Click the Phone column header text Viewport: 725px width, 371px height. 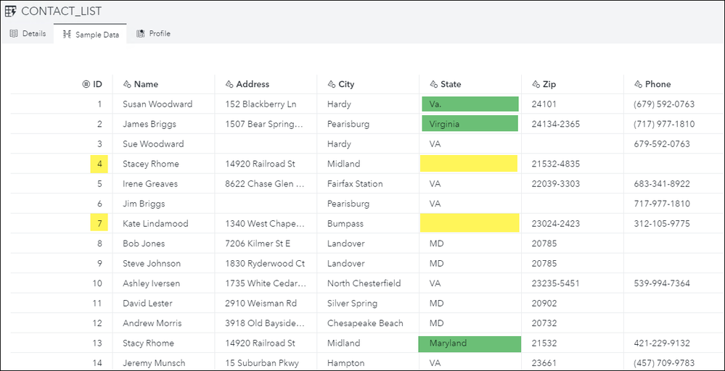658,84
